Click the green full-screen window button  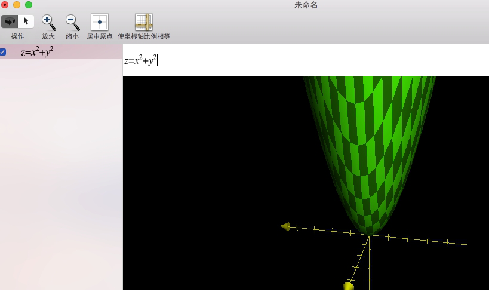(x=29, y=5)
